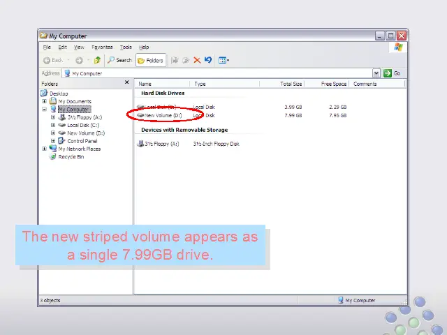This screenshot has height=335, width=447.
Task: Click the Forward navigation arrow button
Action: tap(79, 60)
